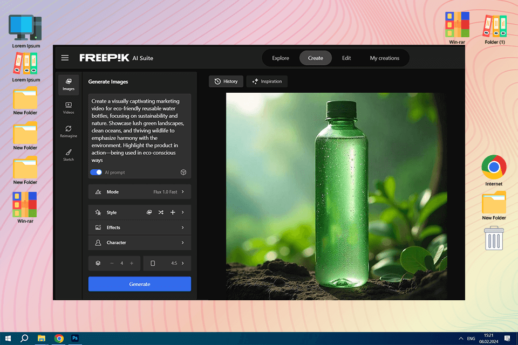
Task: Open the 4:5 aspect ratio selector
Action: [x=167, y=263]
